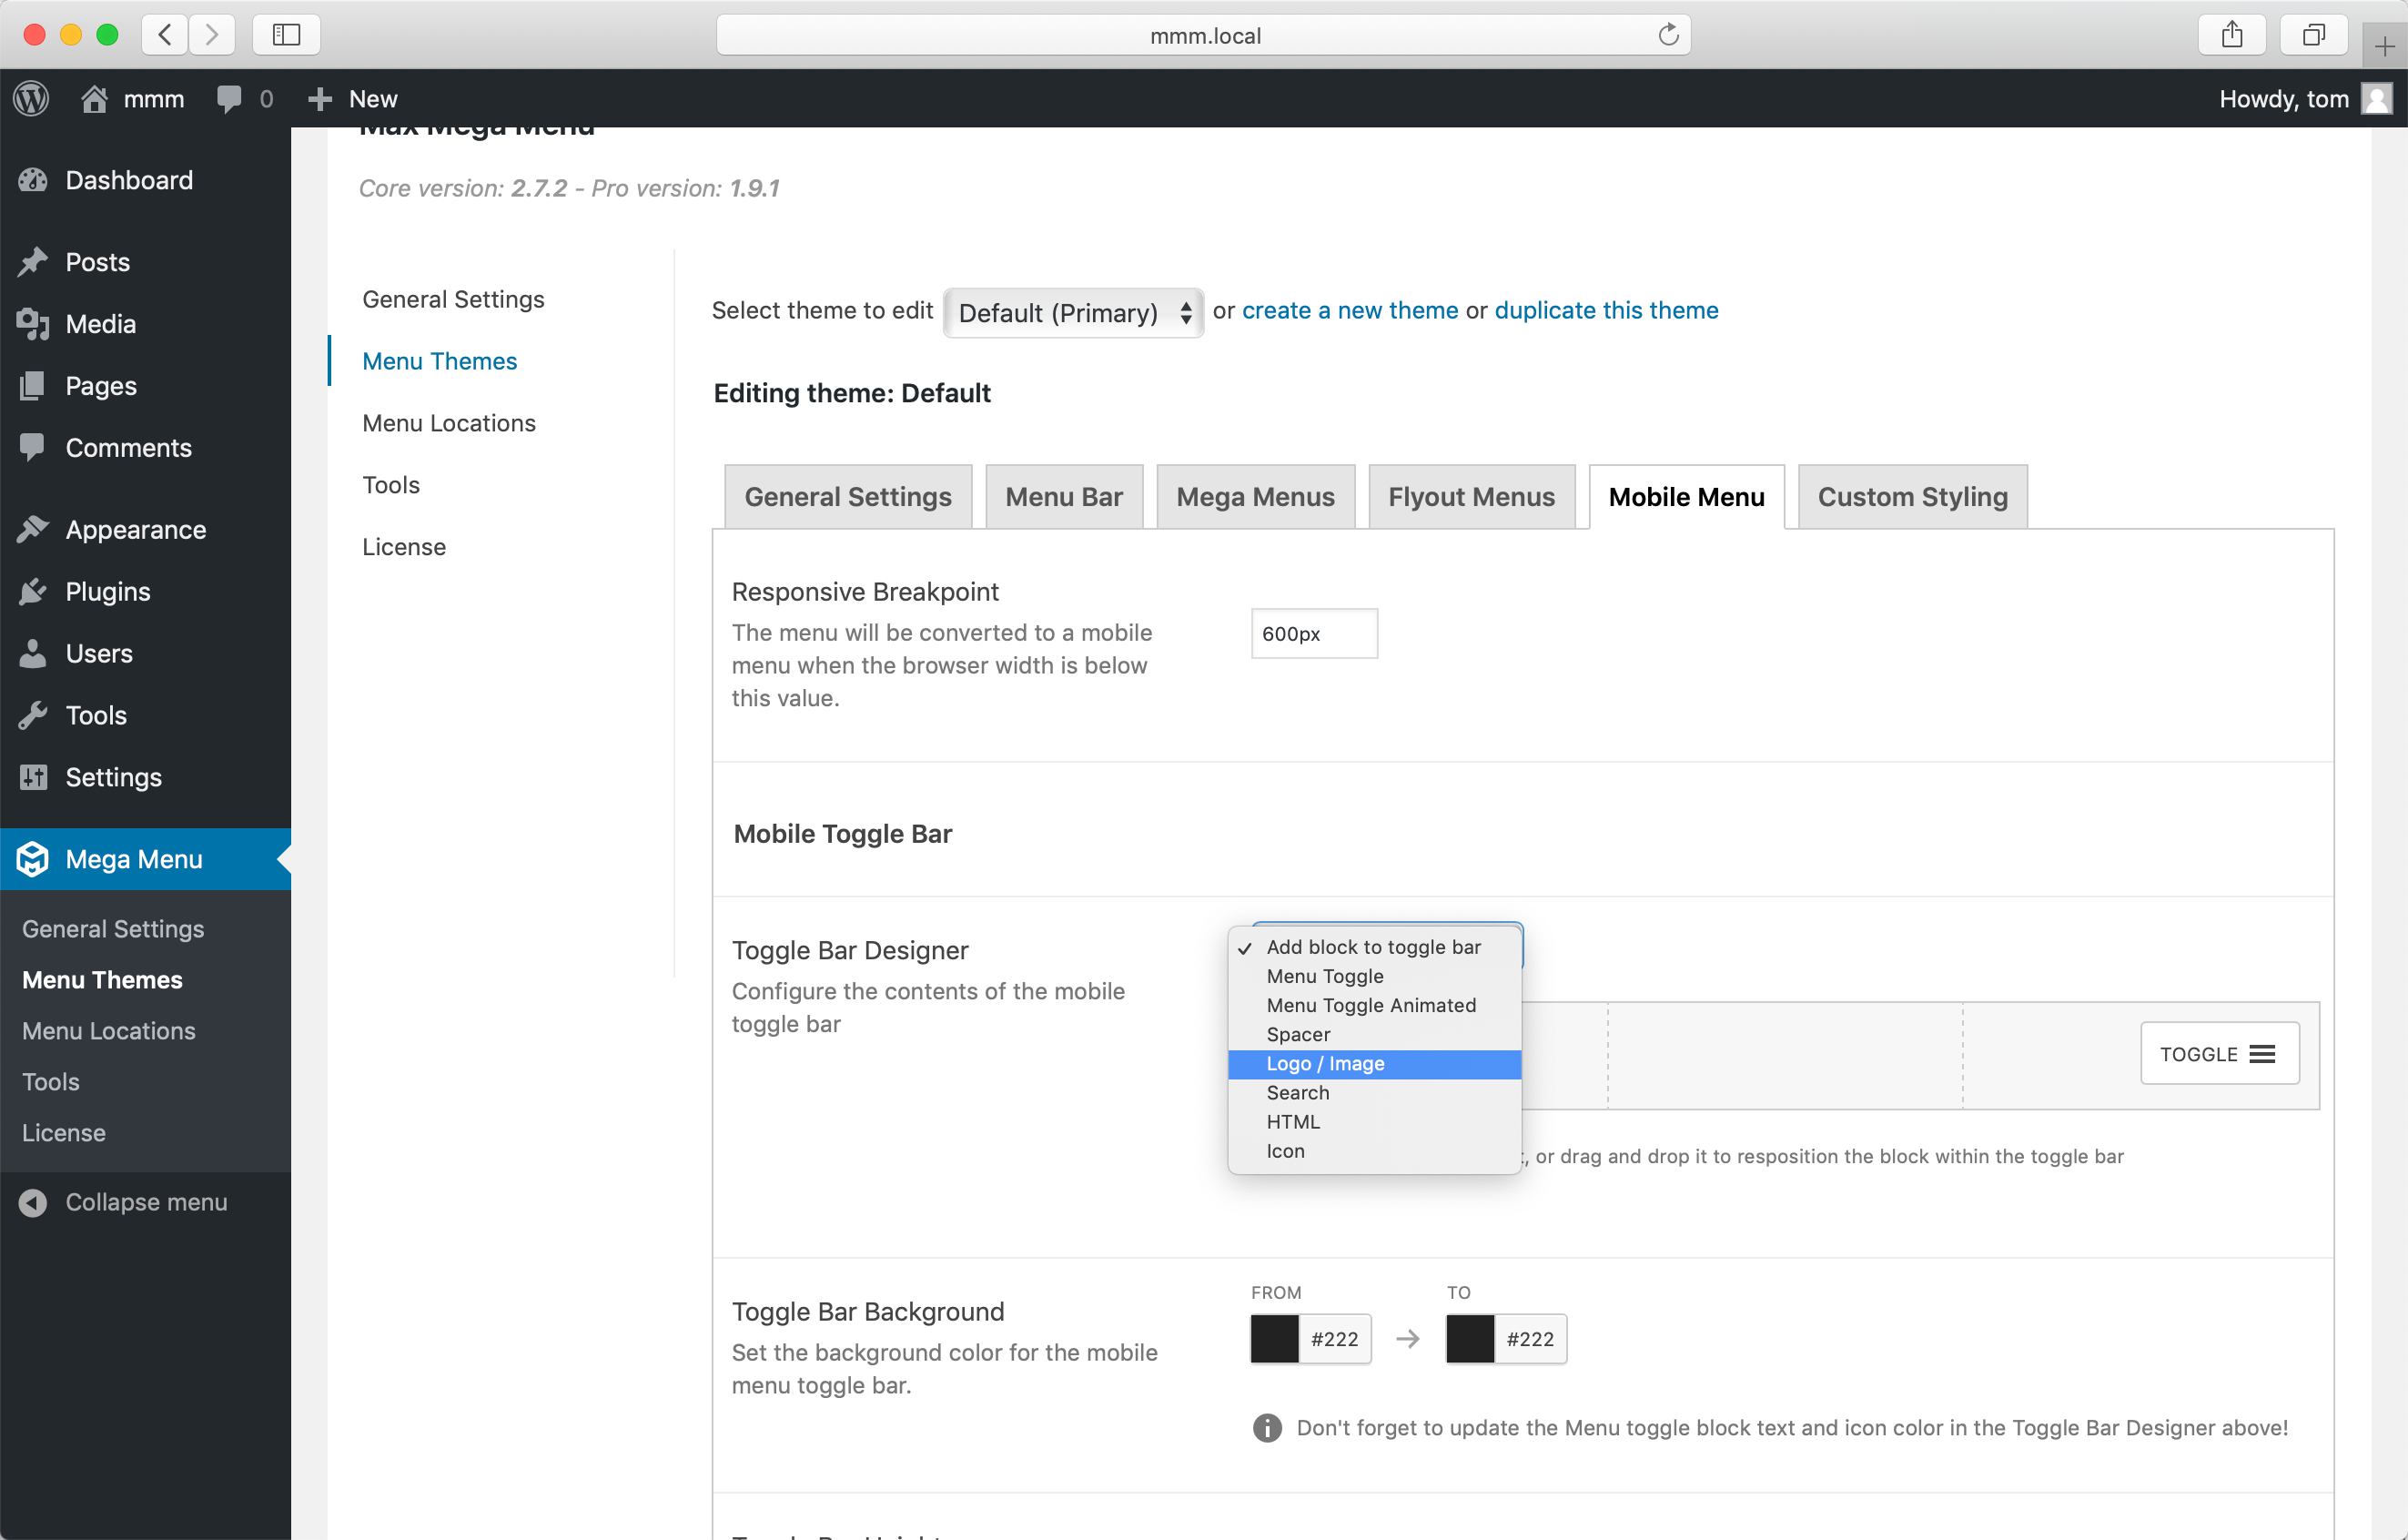The height and width of the screenshot is (1540, 2408).
Task: Click the Tools wrench icon
Action: 33,716
